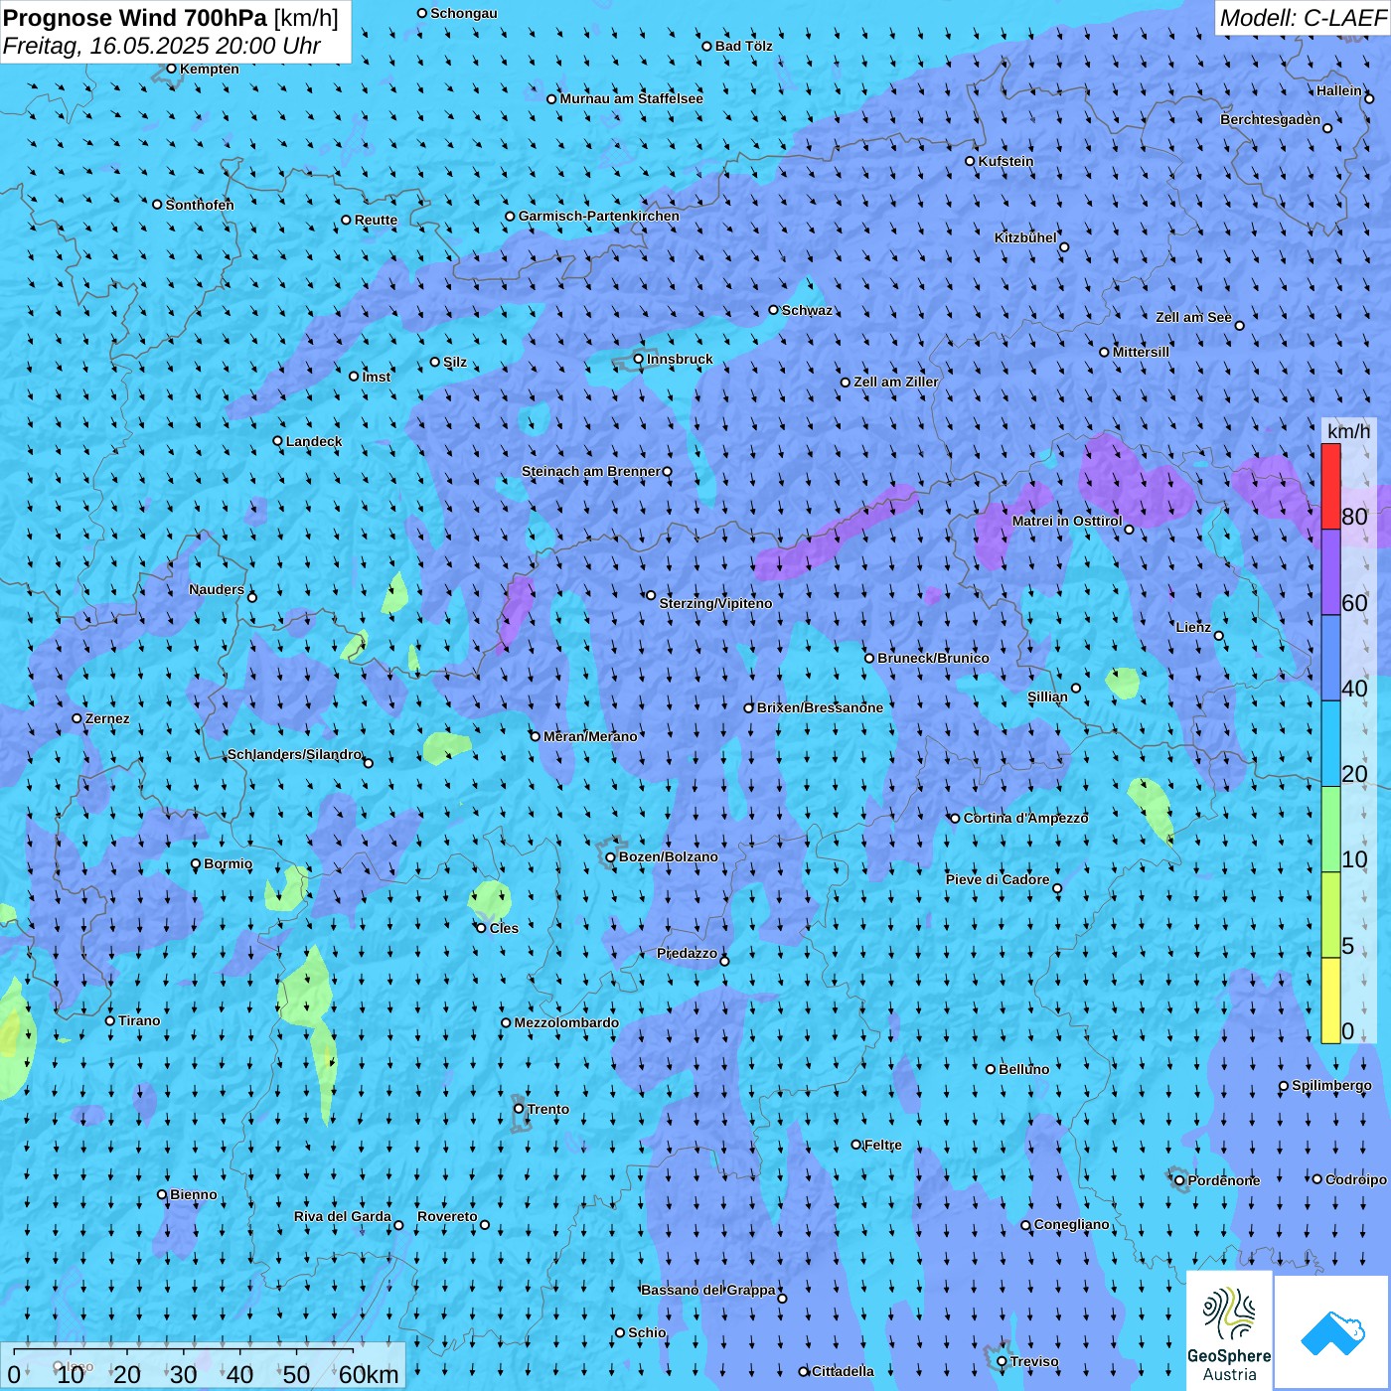Select the Belluno city label
Screen dimensions: 1391x1391
[x=1024, y=1069]
